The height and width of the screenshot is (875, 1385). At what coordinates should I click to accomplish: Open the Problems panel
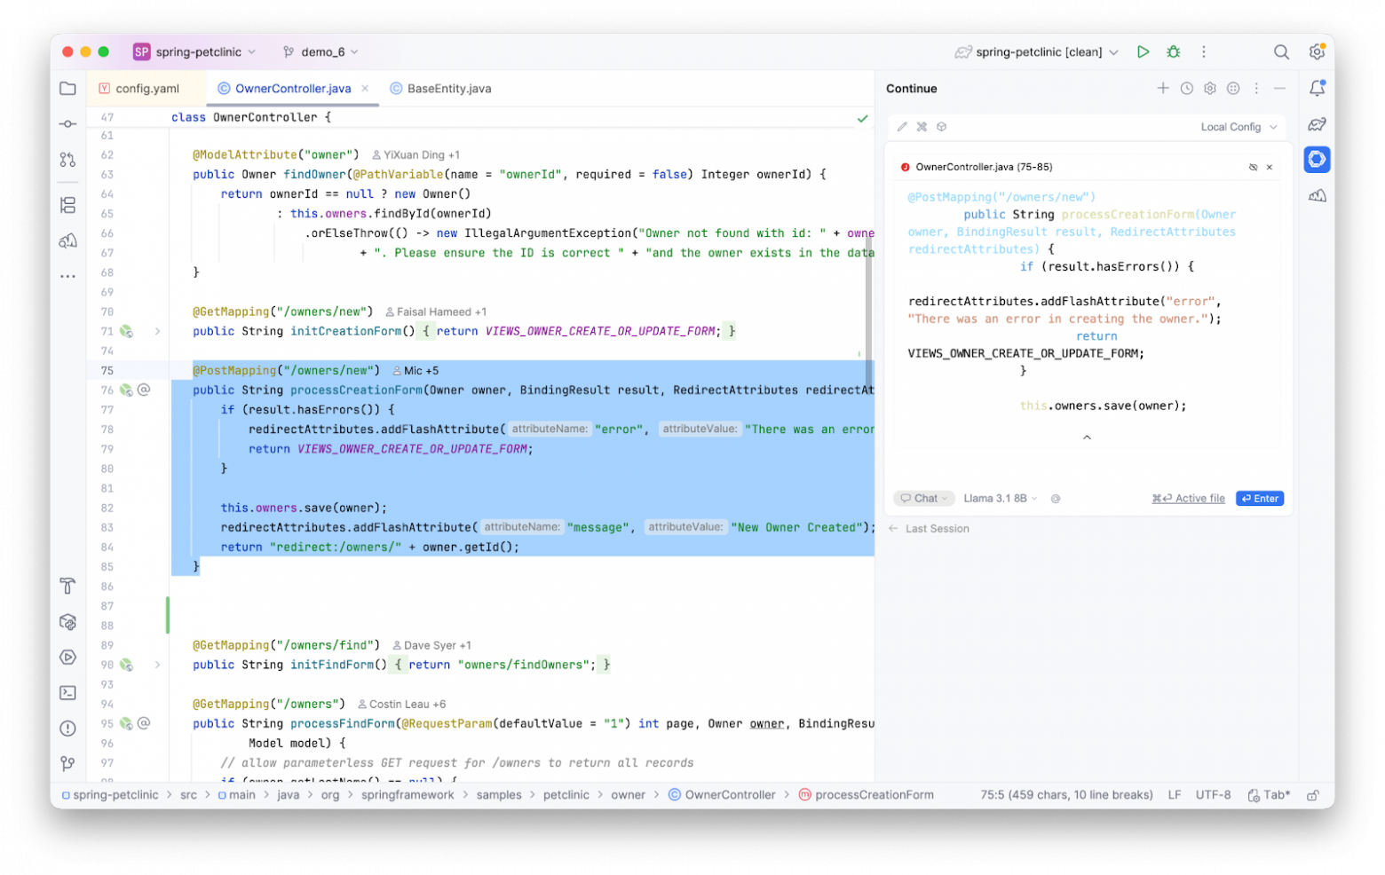tap(67, 729)
